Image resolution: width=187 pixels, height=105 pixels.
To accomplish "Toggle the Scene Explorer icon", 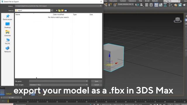I will pyautogui.click(x=147, y=5).
